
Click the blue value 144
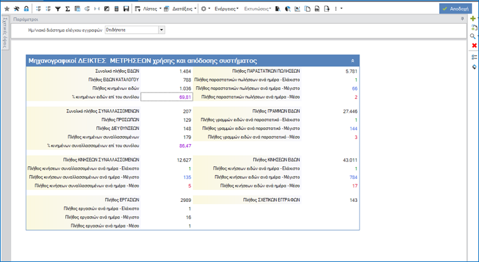click(353, 129)
